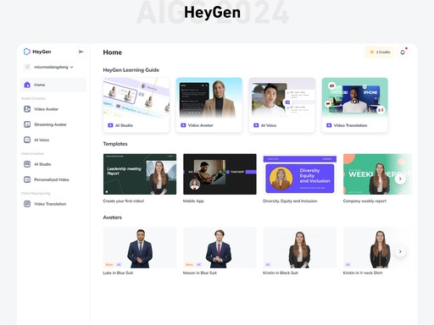The height and width of the screenshot is (325, 434).
Task: Click the 'Kristin in V-neck Shirt' name
Action: (363, 273)
